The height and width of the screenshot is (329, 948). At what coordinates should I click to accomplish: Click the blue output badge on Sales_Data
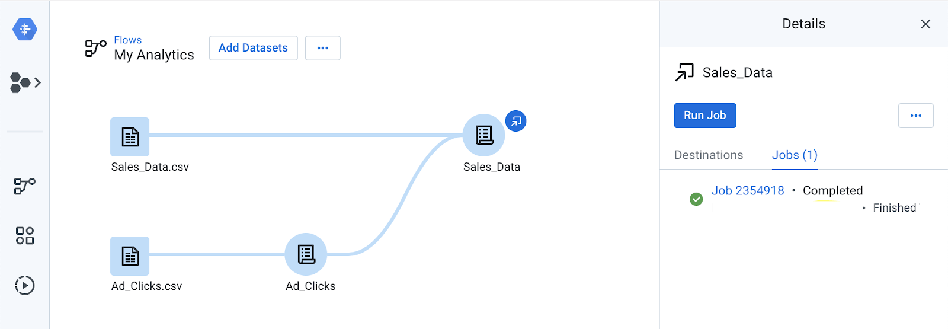(x=516, y=121)
